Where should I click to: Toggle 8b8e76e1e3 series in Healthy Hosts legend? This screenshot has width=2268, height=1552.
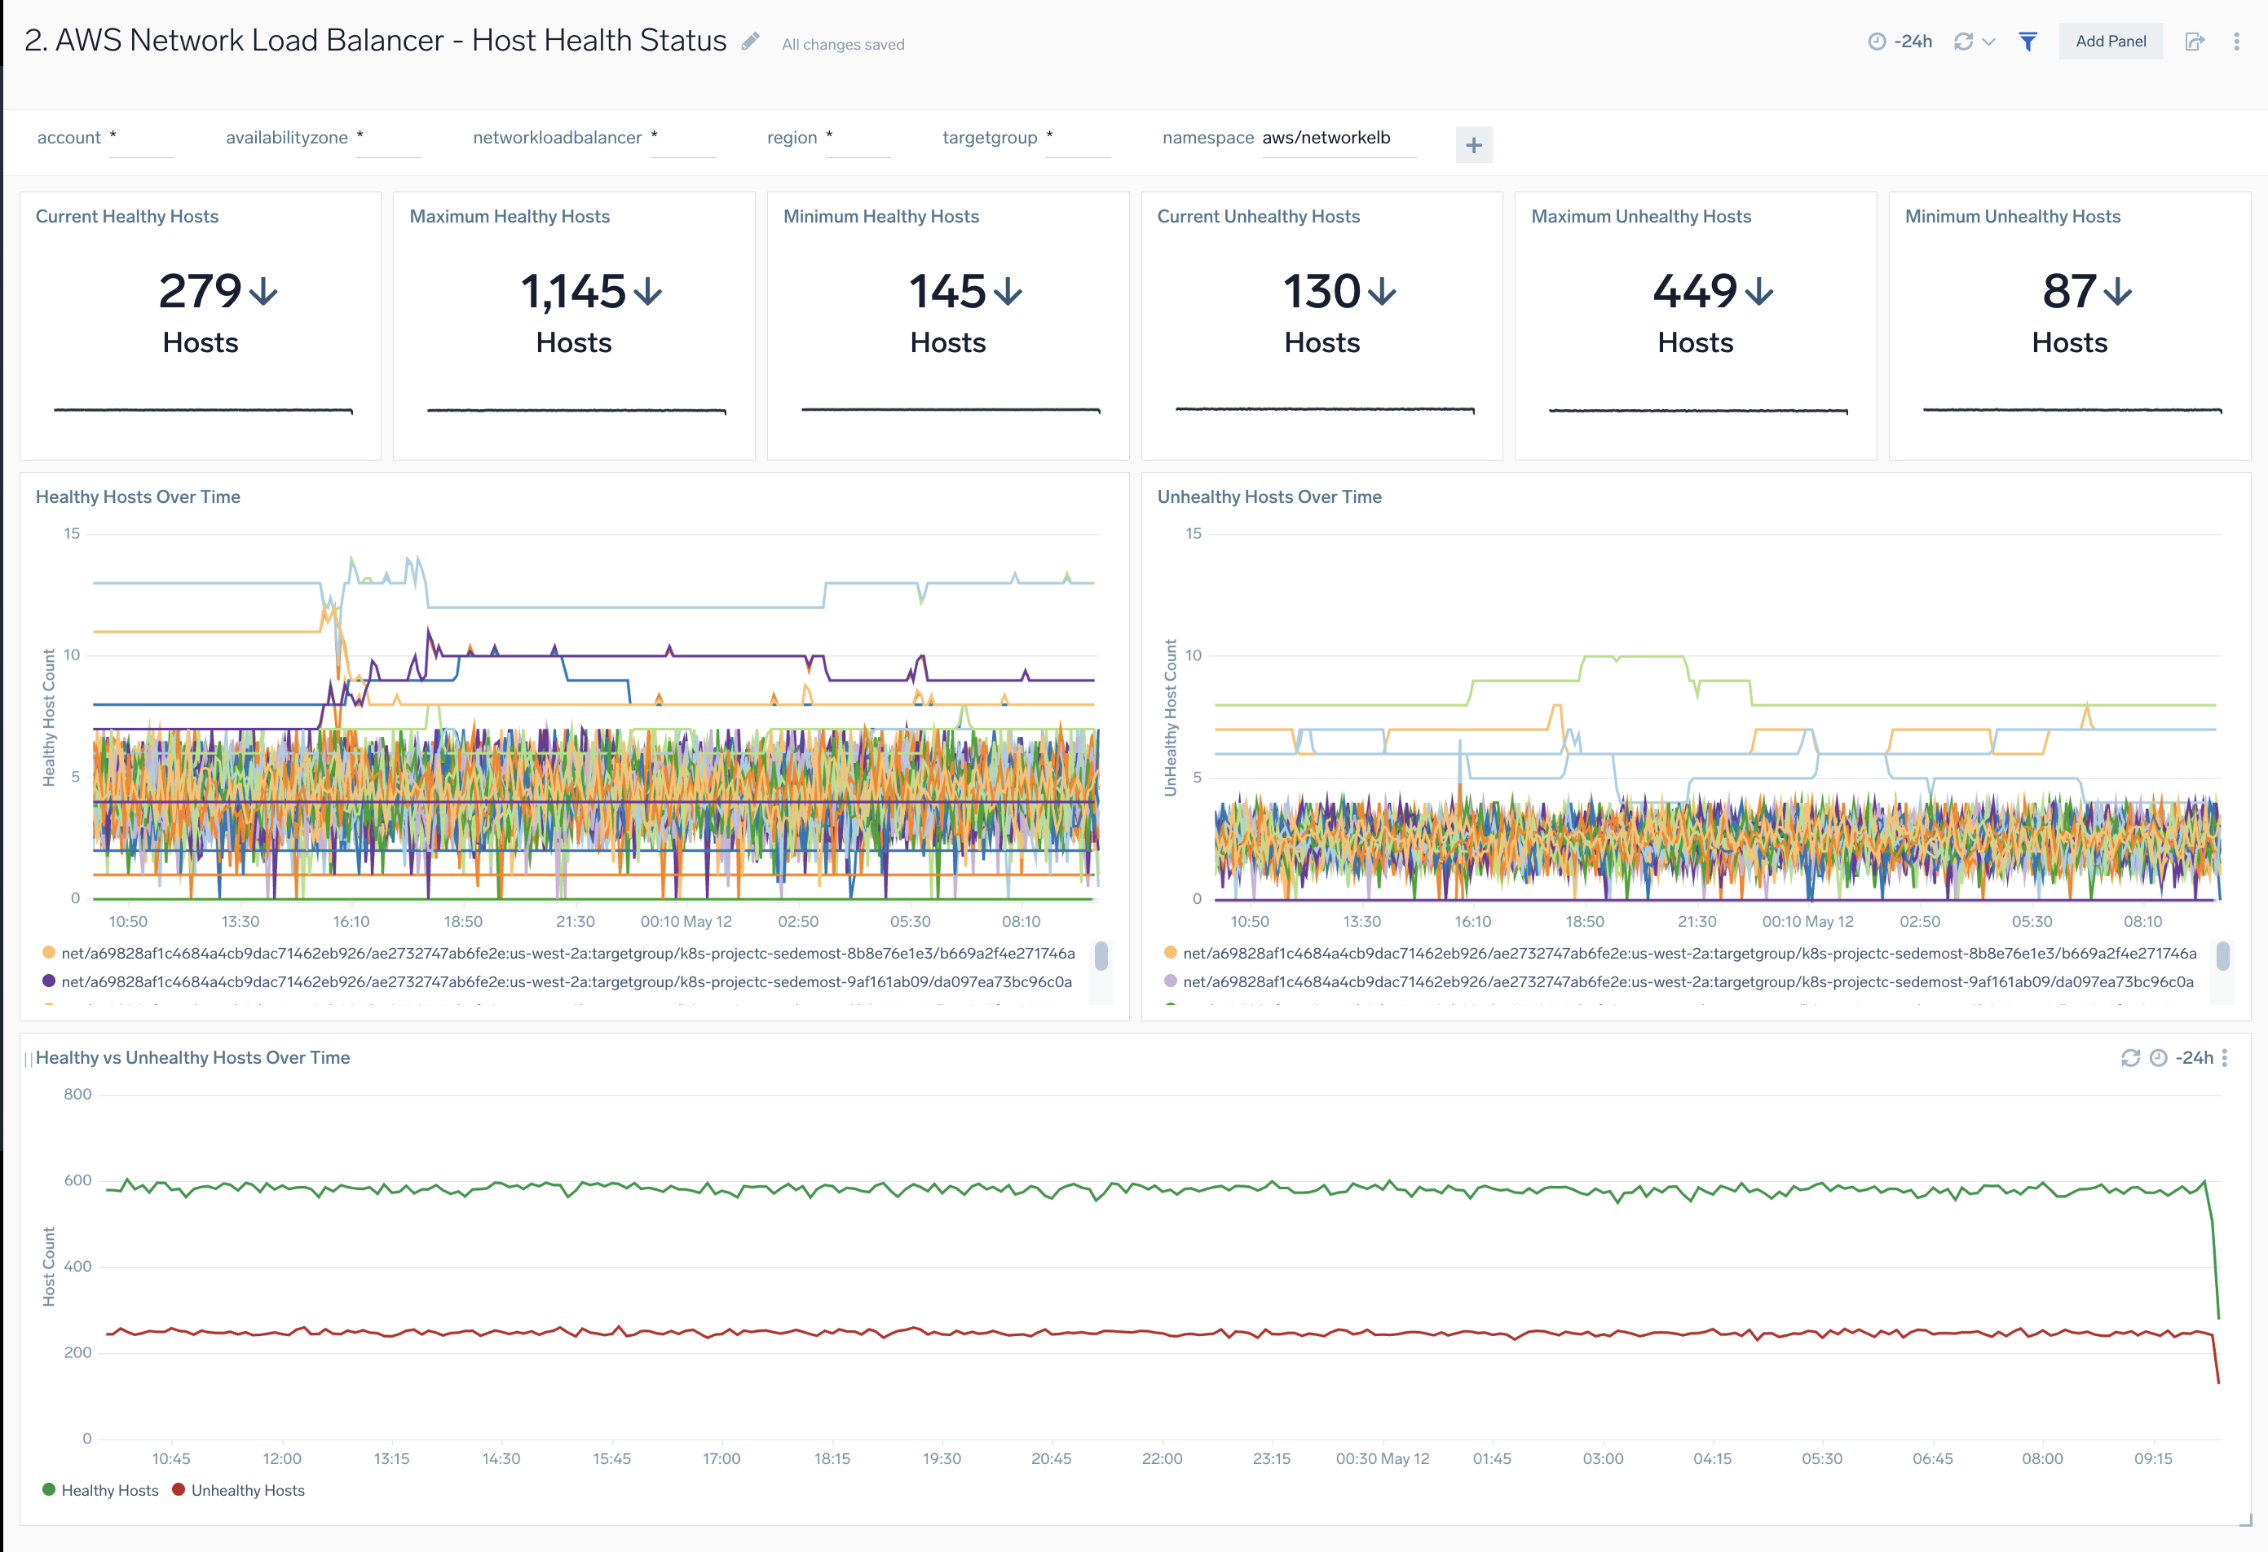[x=558, y=953]
